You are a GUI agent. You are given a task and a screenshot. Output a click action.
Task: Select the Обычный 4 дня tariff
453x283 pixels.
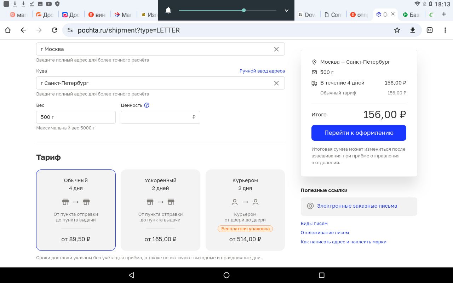[76, 210]
